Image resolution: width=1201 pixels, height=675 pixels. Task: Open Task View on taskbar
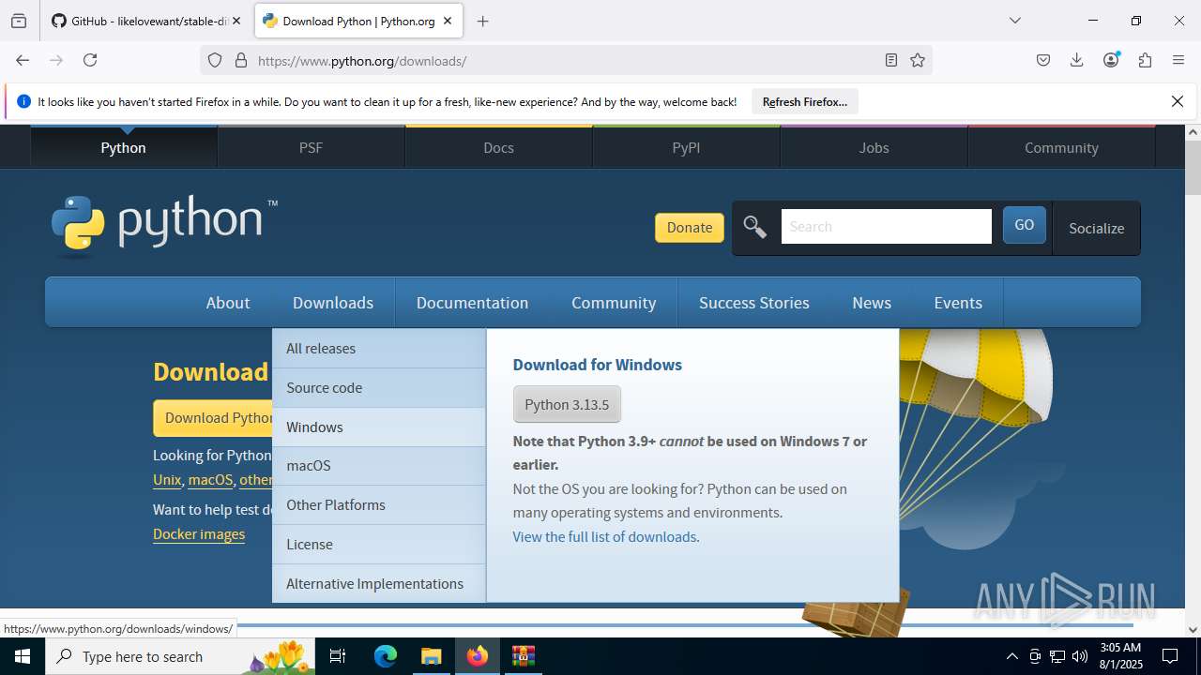click(339, 656)
